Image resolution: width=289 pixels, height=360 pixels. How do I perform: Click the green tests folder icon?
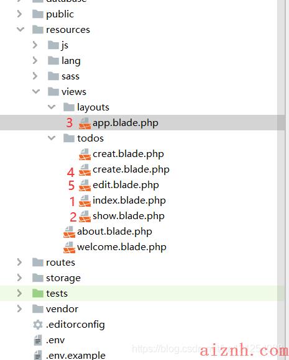tap(38, 294)
